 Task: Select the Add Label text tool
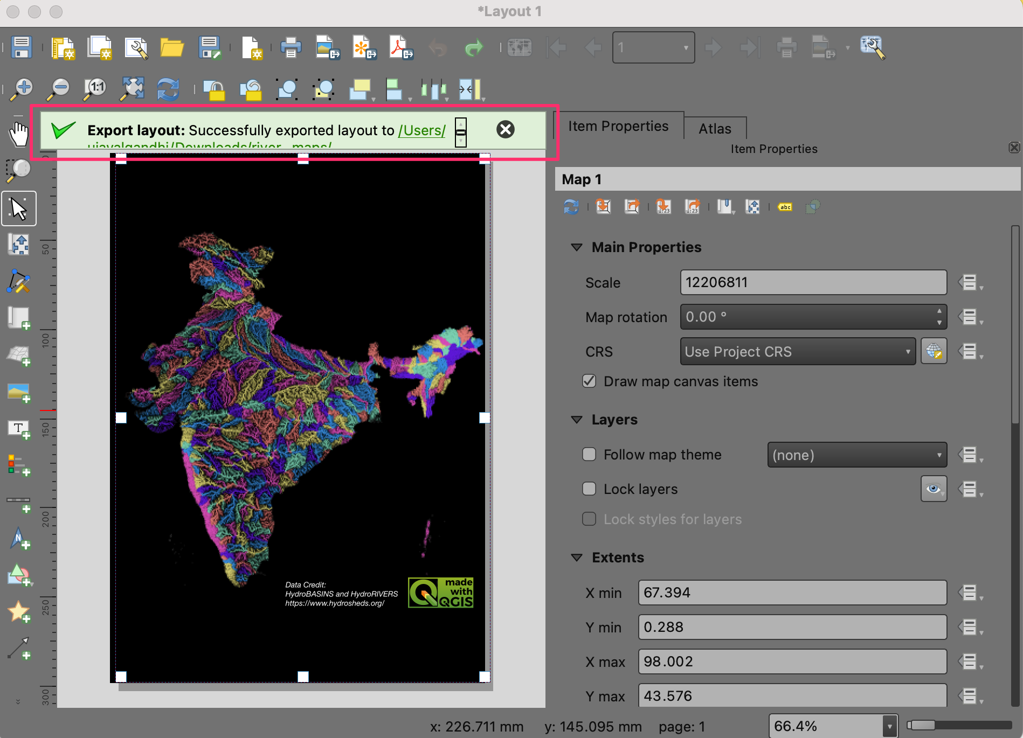coord(19,429)
